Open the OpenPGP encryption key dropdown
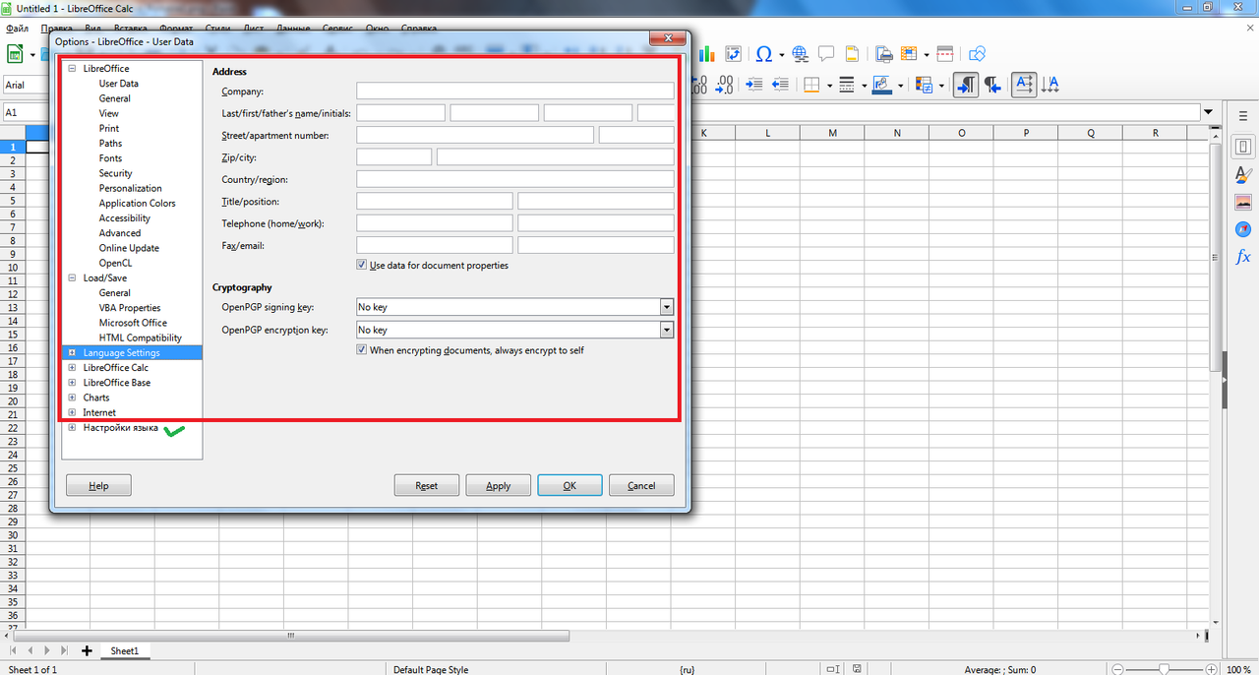This screenshot has width=1259, height=675. click(667, 330)
